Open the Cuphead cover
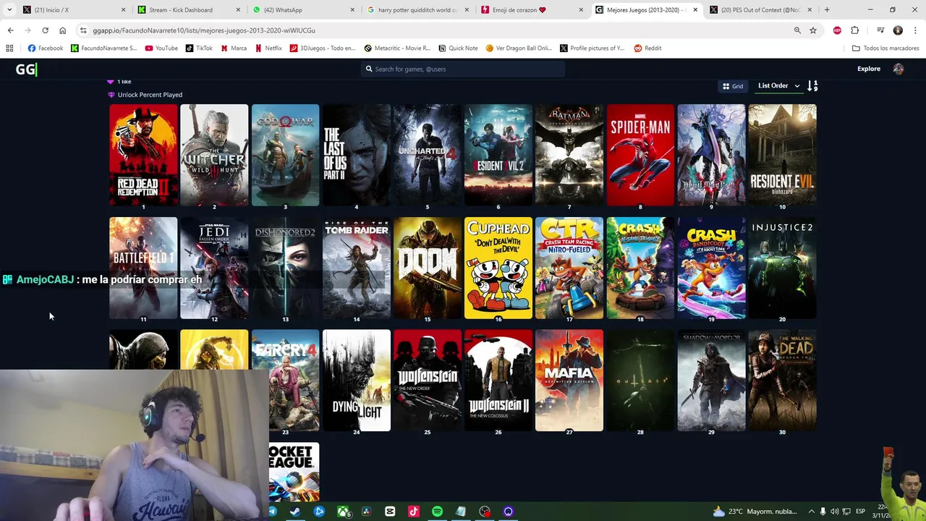Screen dimensions: 926x521 pos(498,268)
